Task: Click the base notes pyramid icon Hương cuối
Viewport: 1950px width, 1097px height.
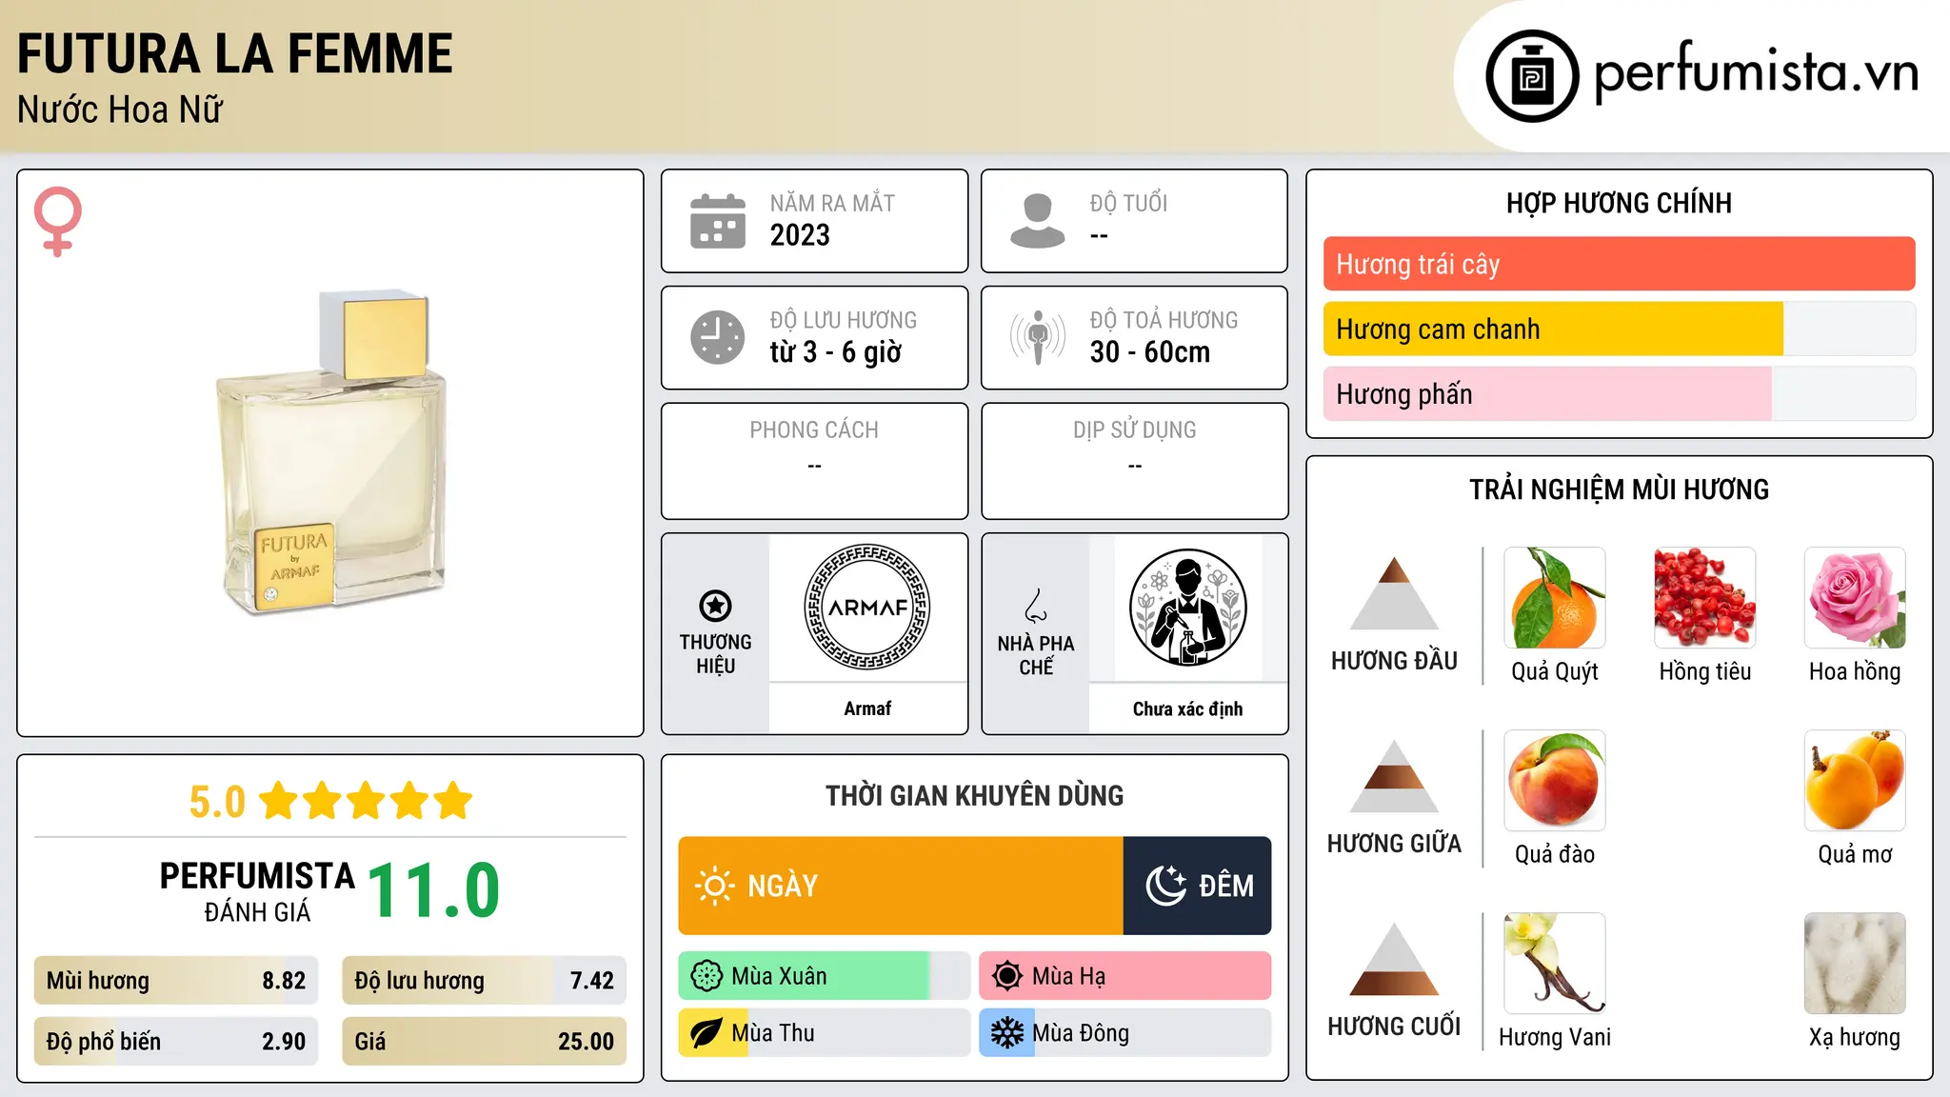Action: (1394, 959)
